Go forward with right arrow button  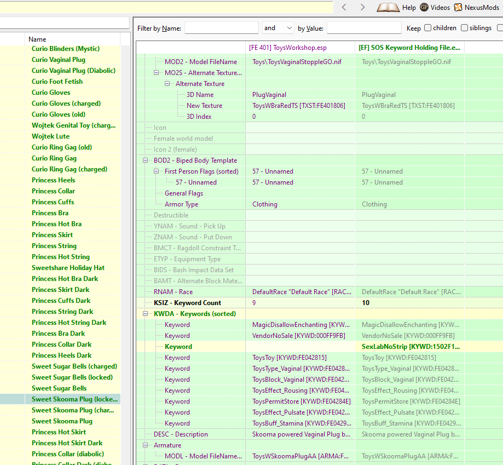point(362,7)
